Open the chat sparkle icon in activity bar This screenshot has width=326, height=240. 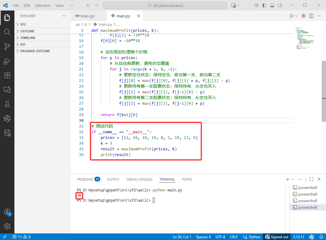(7, 90)
